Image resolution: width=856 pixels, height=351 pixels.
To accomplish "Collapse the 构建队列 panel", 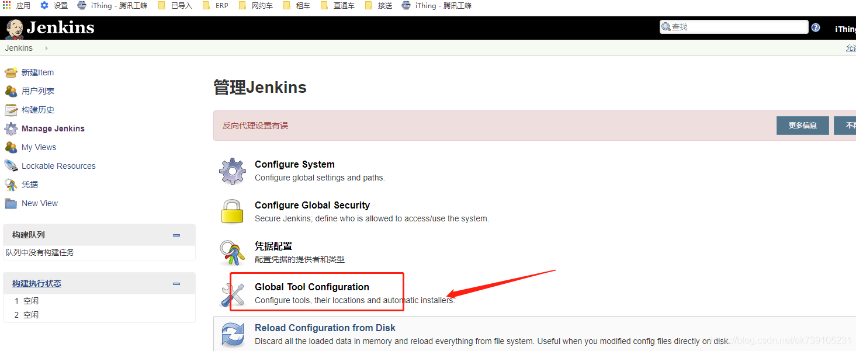I will tap(176, 235).
